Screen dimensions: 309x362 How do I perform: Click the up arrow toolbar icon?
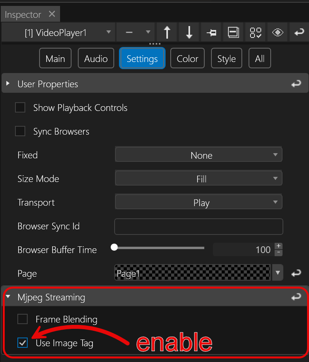click(x=167, y=32)
